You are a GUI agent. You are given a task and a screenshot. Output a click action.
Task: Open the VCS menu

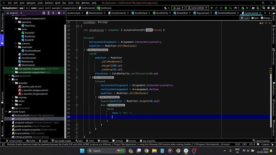pos(77,3)
